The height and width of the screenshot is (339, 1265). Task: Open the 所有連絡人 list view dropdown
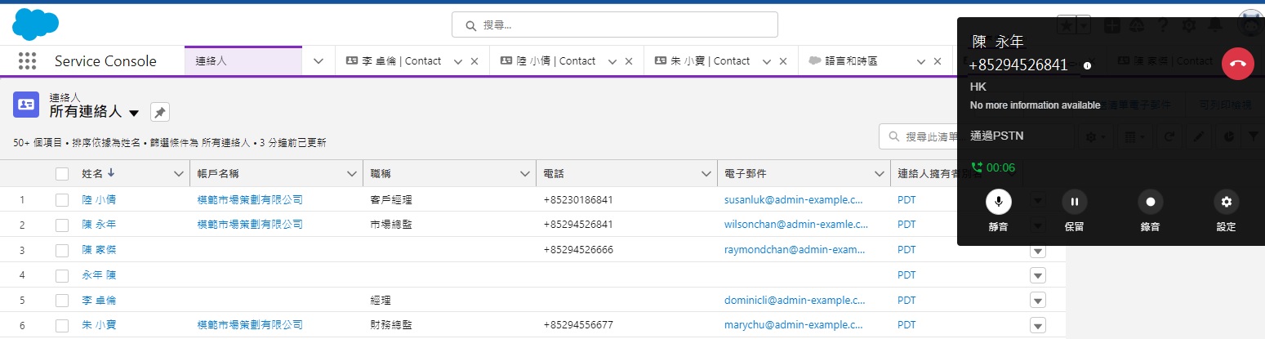134,113
